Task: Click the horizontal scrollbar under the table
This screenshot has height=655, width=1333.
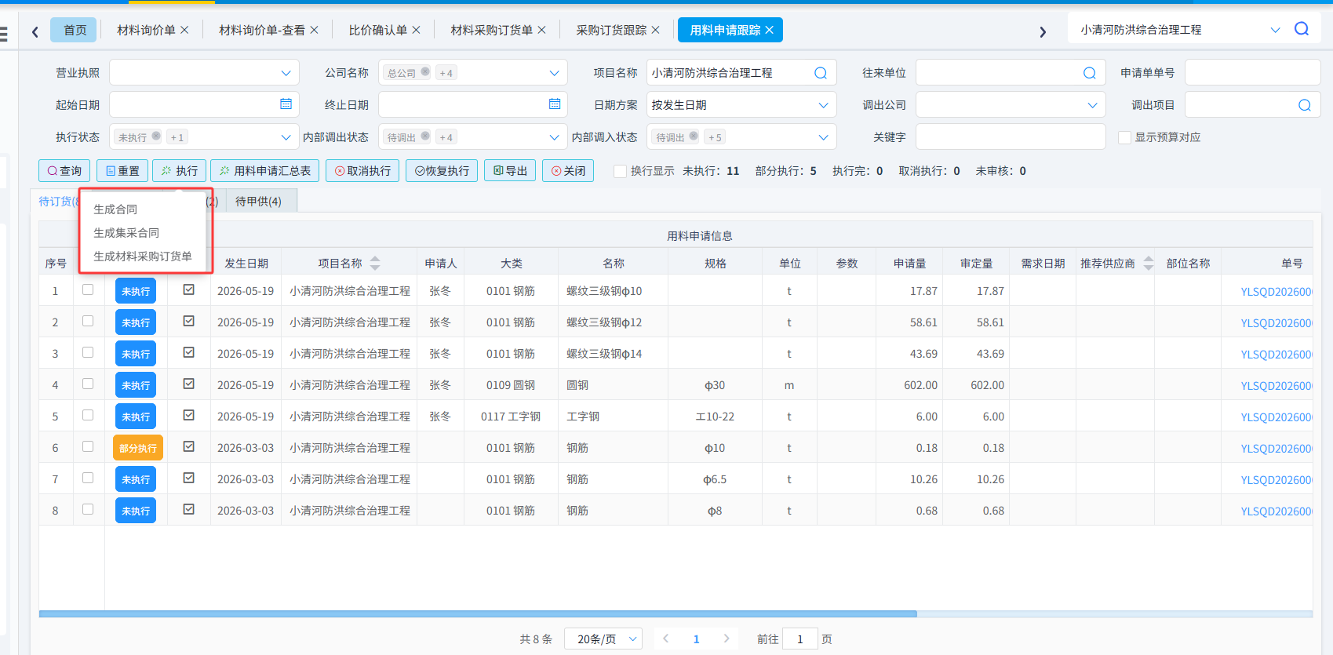Action: click(478, 614)
